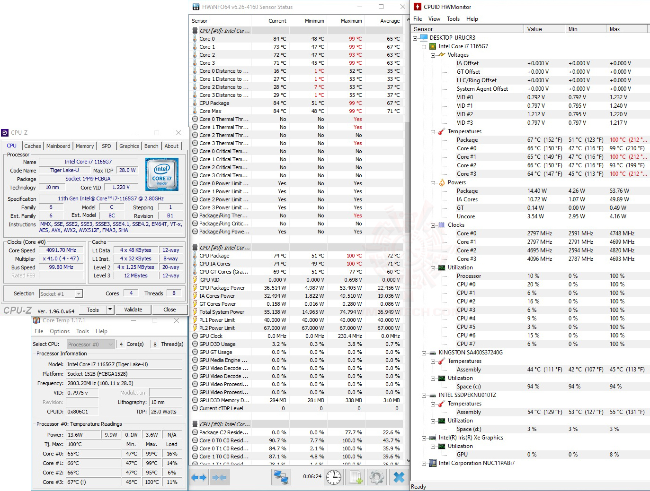Click the Intel Core i7 1165G7 chip icon

(433, 46)
